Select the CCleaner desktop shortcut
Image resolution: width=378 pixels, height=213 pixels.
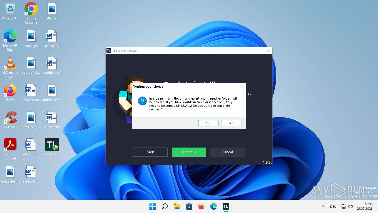pos(10,120)
